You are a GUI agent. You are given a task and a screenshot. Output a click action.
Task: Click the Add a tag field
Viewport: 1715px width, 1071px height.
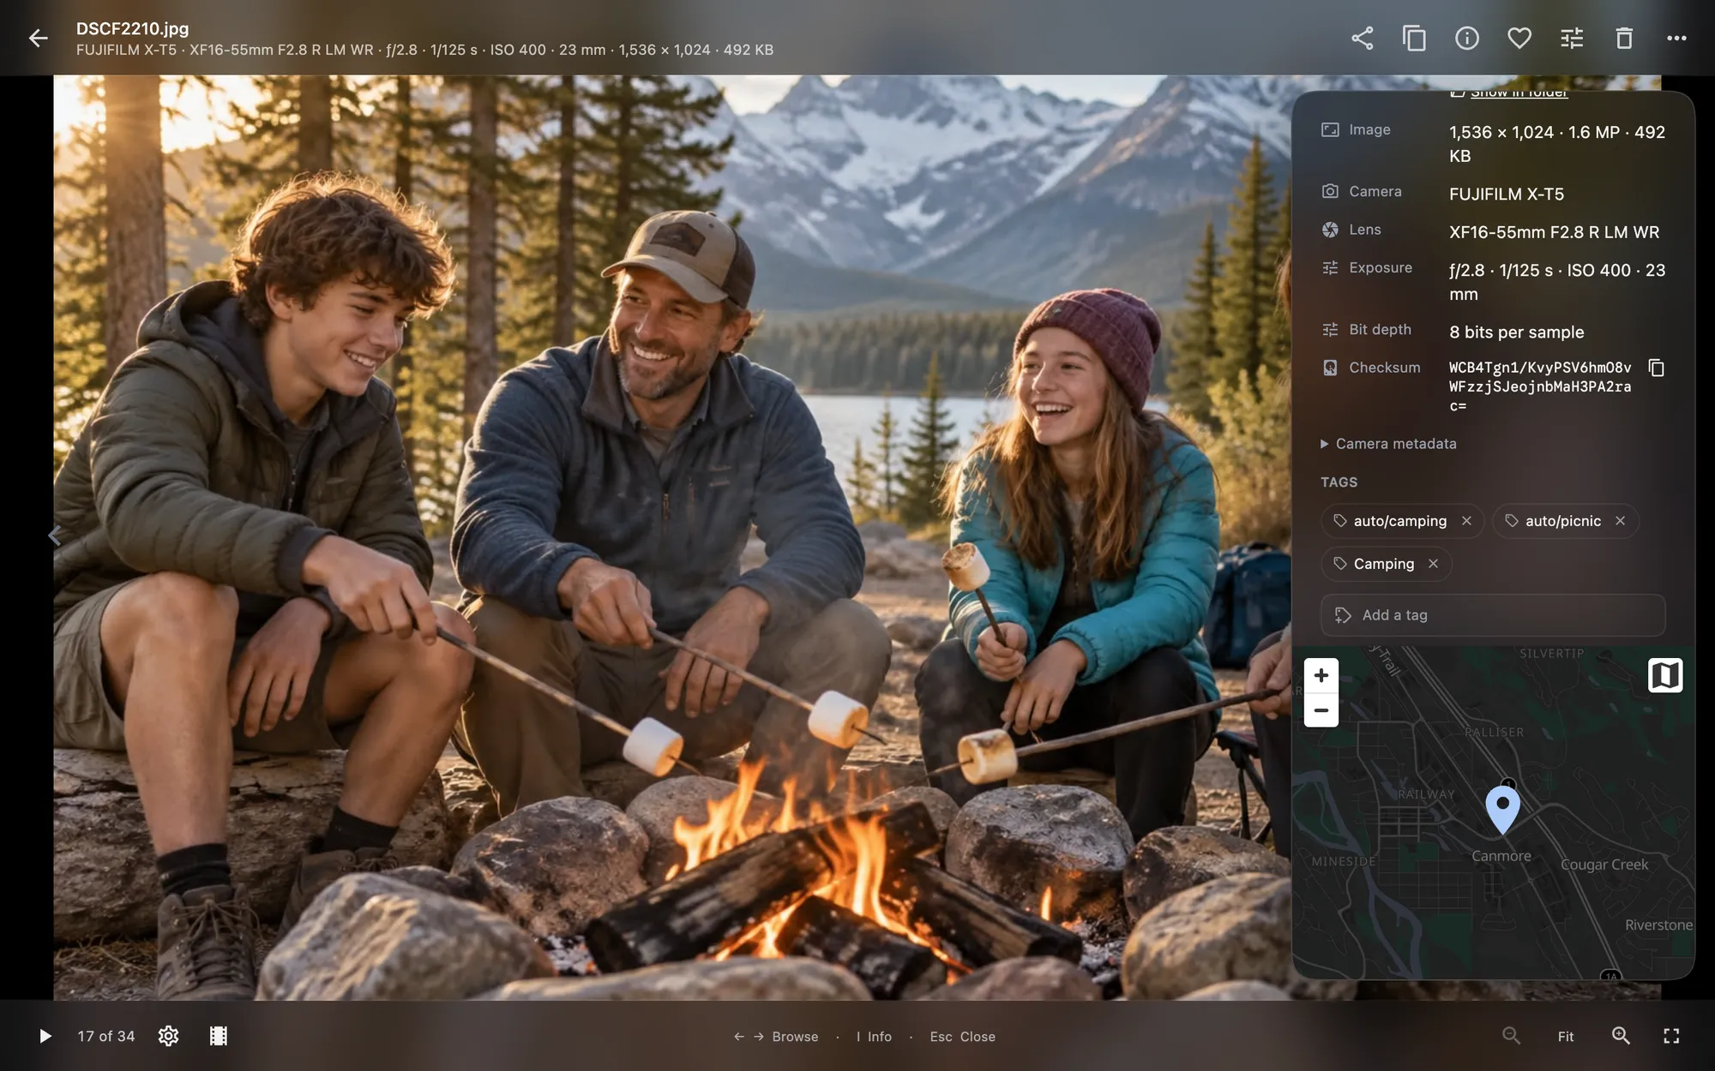pos(1493,615)
